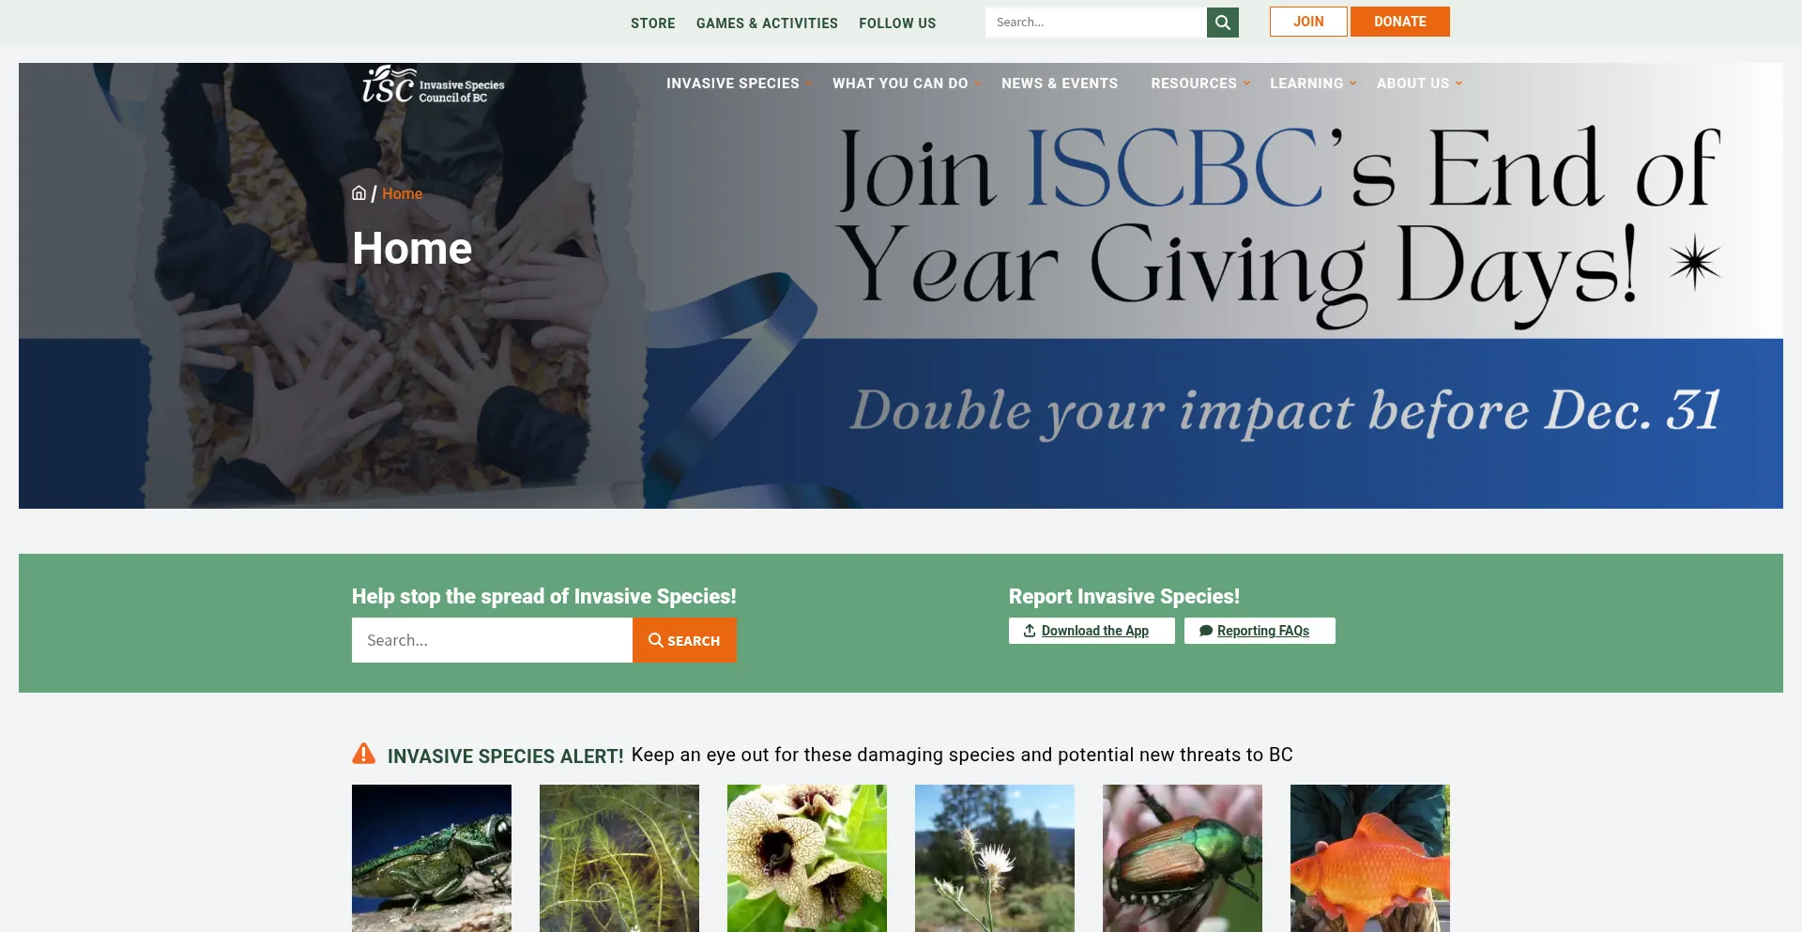1802x932 pixels.
Task: Open the Reporting FAQs link
Action: tap(1260, 631)
